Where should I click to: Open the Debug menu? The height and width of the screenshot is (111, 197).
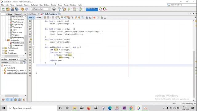coord(47,5)
